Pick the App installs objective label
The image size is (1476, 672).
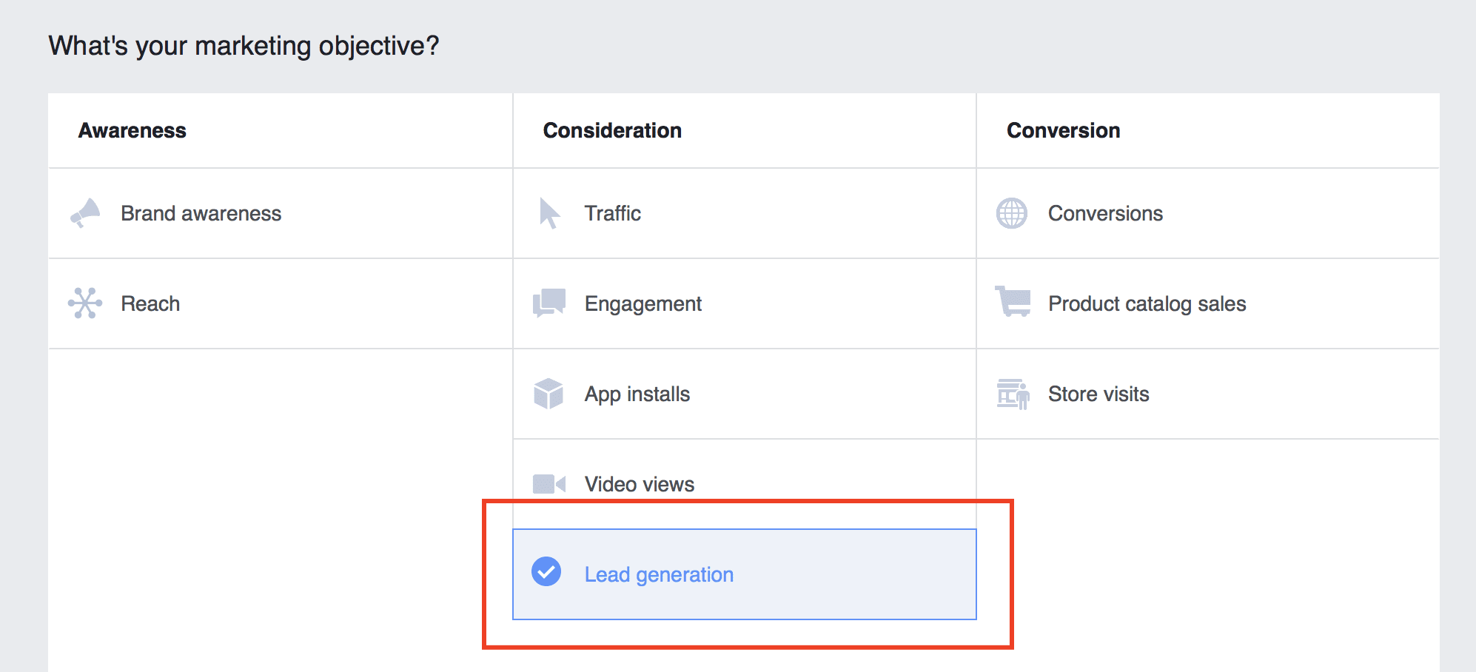click(637, 394)
